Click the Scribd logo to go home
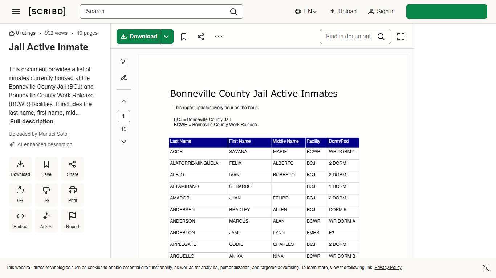This screenshot has width=496, height=278. (47, 12)
